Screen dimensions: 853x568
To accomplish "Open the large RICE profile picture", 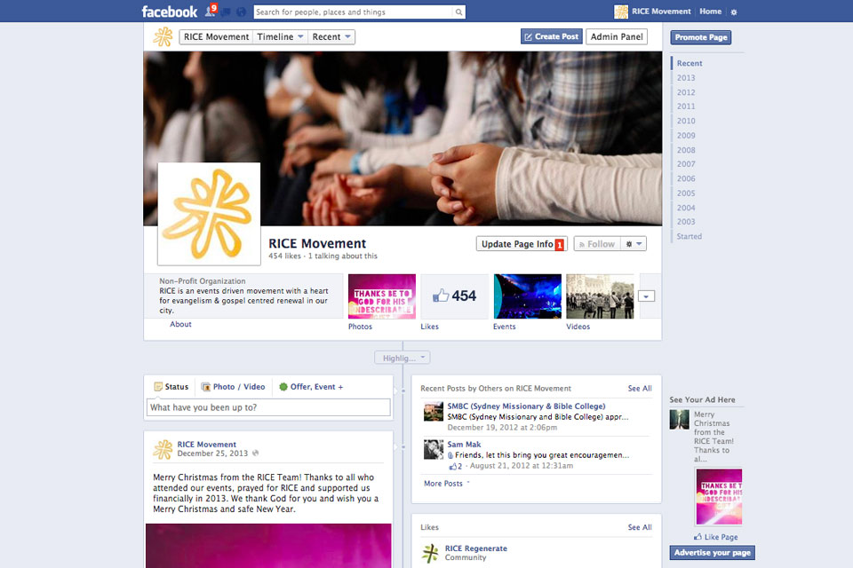I will 209,214.
